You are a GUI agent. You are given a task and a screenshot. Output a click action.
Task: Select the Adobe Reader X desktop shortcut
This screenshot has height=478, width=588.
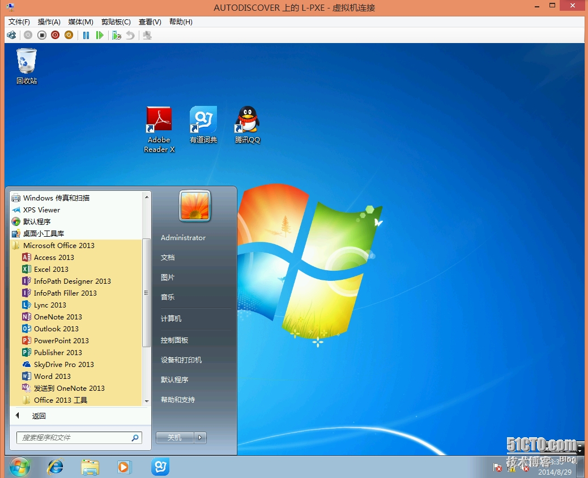[x=159, y=130]
